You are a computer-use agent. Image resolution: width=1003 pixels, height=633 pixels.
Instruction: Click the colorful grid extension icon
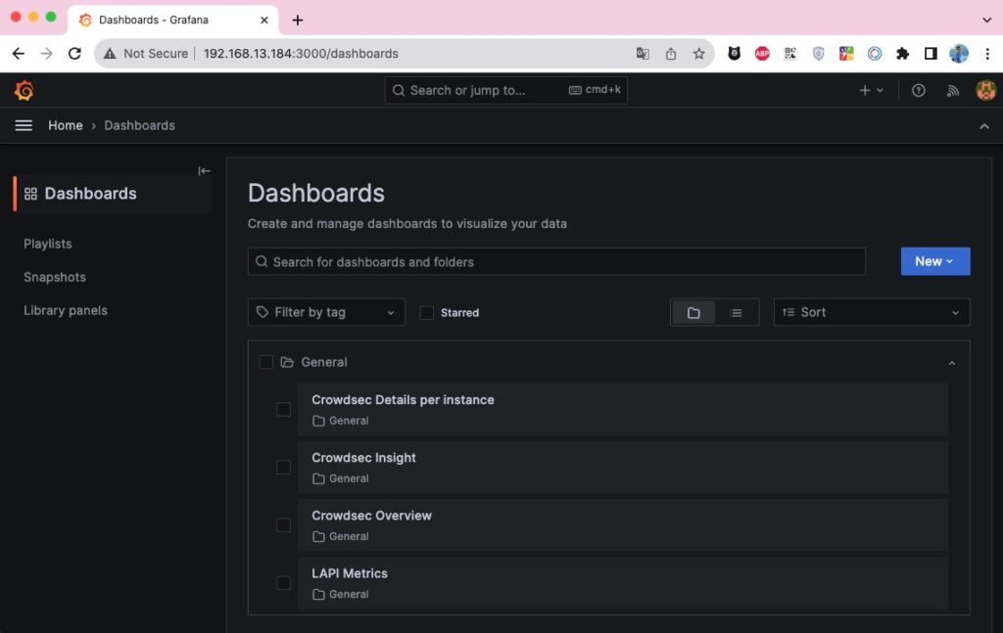[x=846, y=54]
